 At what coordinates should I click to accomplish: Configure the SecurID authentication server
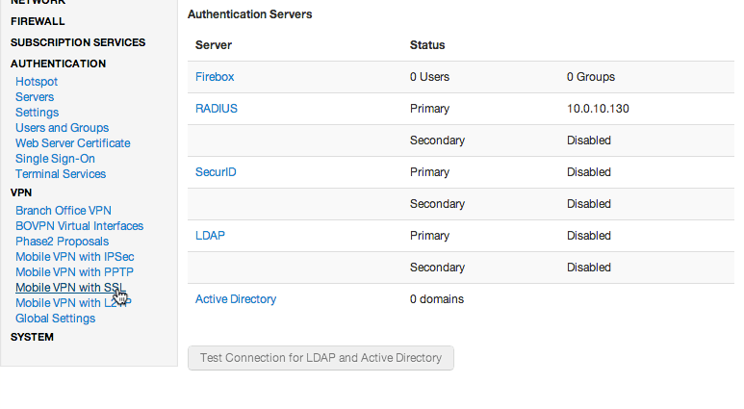[216, 172]
